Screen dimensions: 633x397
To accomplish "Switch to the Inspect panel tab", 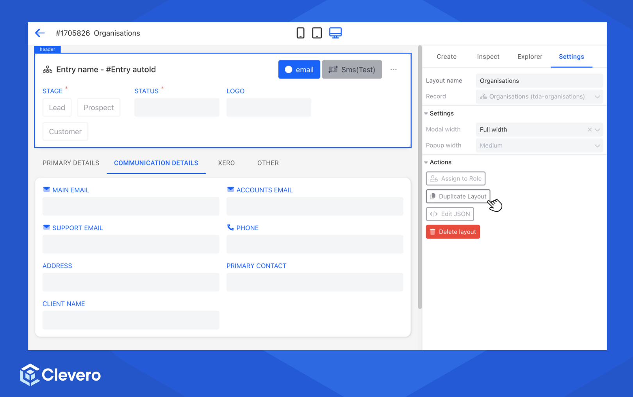I will 488,57.
